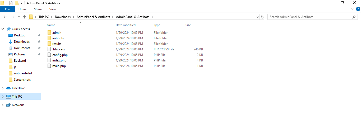Collapse the Quick access tree node
Screen dimensions: 361x139
tap(3, 29)
